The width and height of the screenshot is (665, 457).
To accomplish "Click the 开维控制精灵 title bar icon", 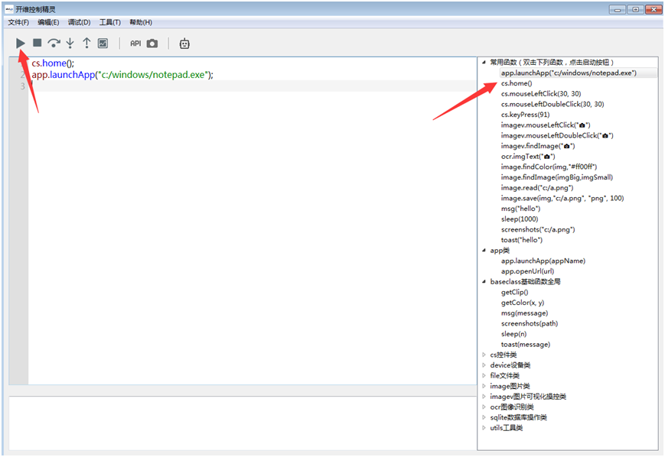I will point(9,9).
